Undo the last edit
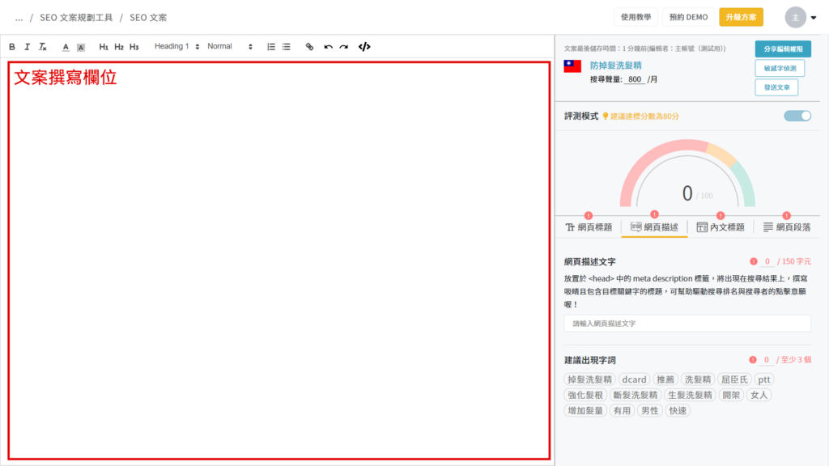This screenshot has height=466, width=829. (x=328, y=47)
